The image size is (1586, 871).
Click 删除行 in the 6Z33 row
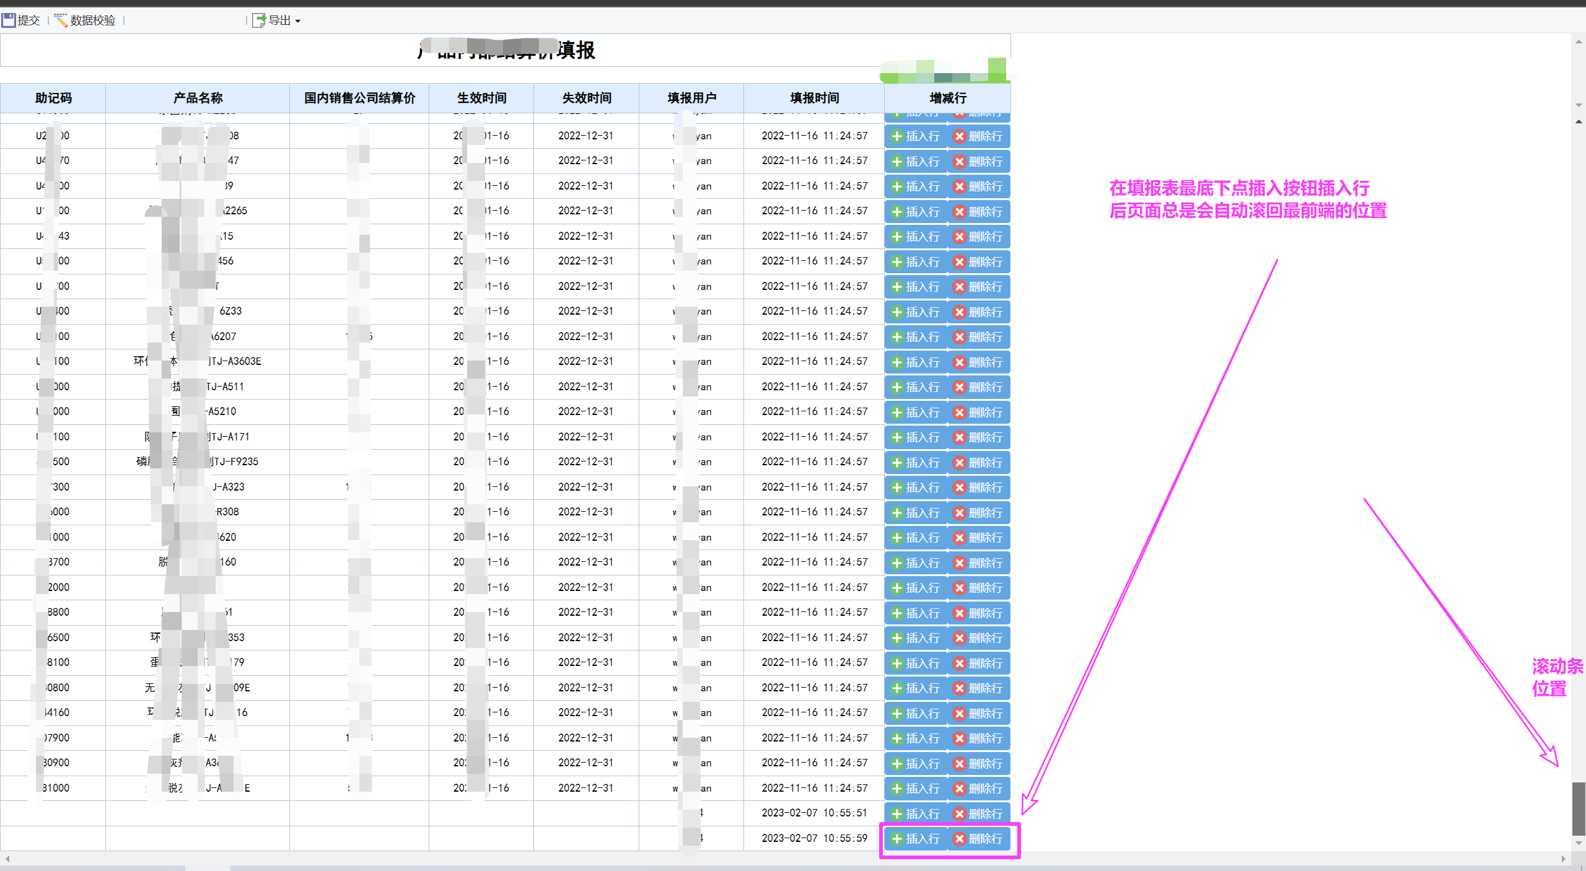[979, 312]
